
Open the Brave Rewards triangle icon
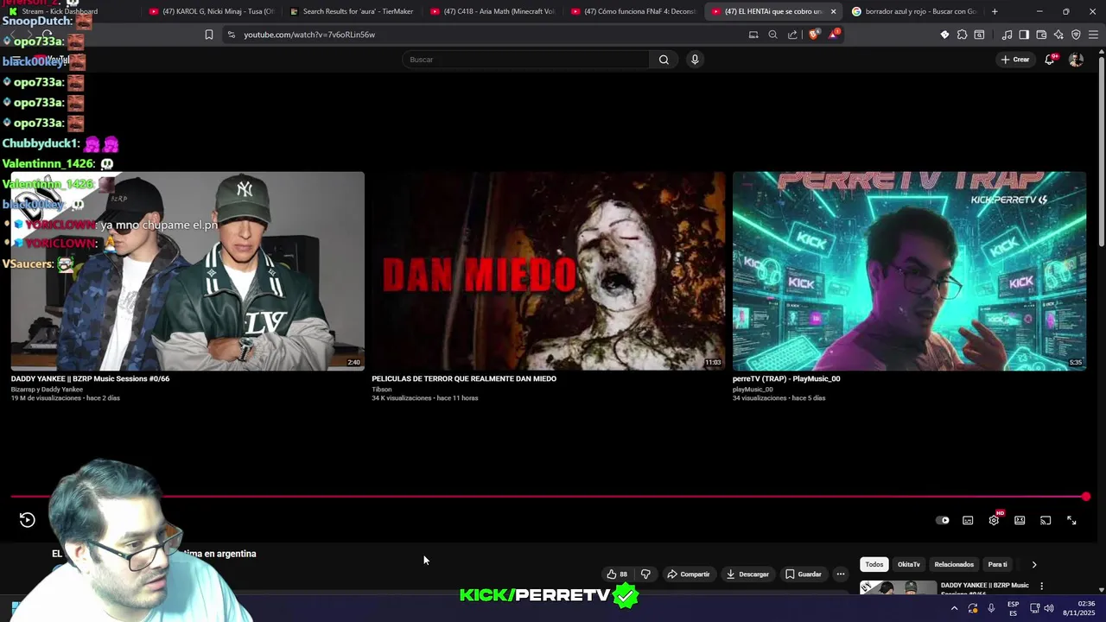point(834,35)
